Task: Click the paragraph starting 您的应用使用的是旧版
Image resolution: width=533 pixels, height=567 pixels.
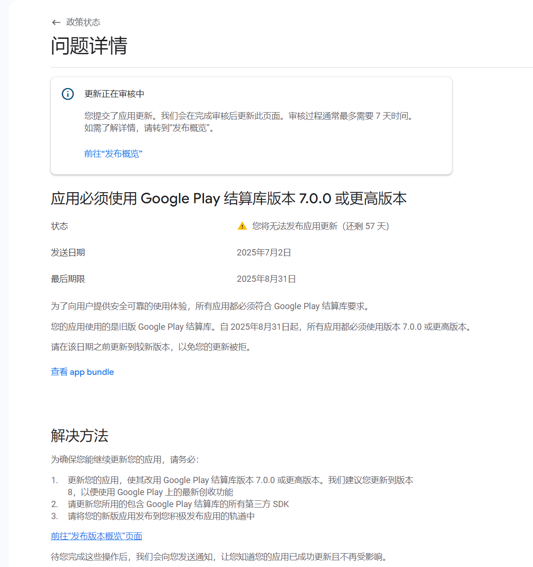Action: (262, 327)
